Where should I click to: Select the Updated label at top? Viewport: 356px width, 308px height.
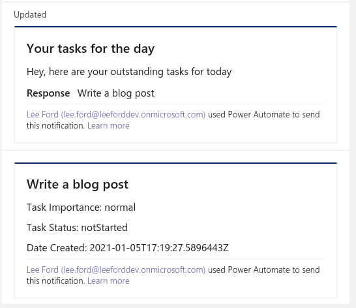point(30,15)
